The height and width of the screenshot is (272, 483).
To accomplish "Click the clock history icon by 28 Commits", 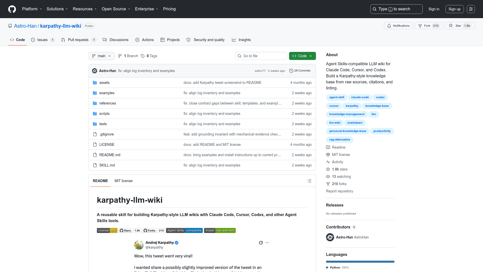I will [x=291, y=71].
